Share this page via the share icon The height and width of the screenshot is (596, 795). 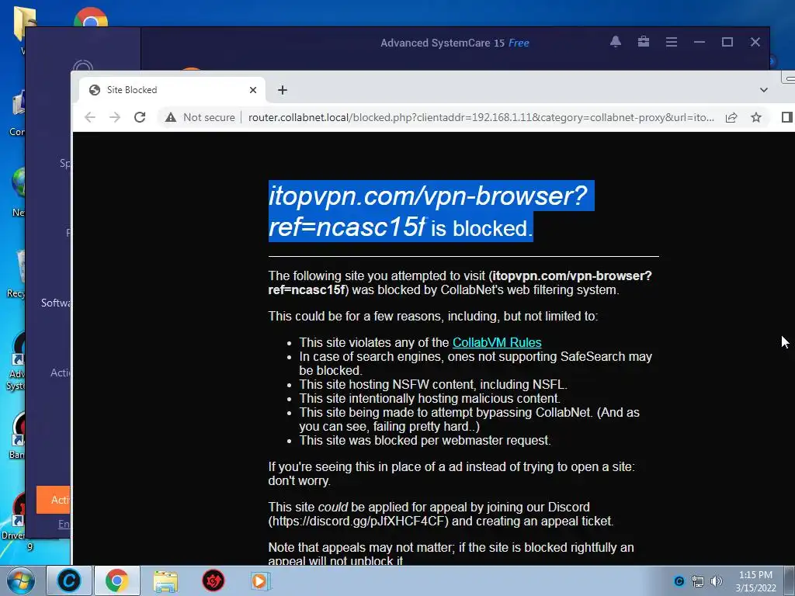731,118
